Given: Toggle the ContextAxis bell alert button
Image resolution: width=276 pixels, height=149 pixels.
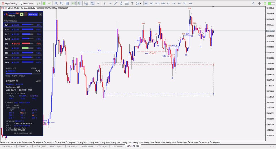Looking at the screenshot, I should [x=22, y=14].
